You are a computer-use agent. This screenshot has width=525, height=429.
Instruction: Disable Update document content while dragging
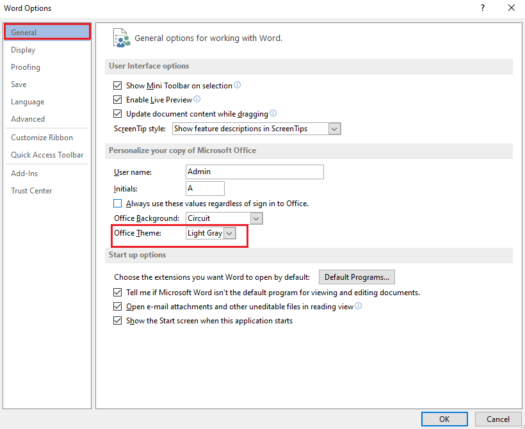point(118,114)
